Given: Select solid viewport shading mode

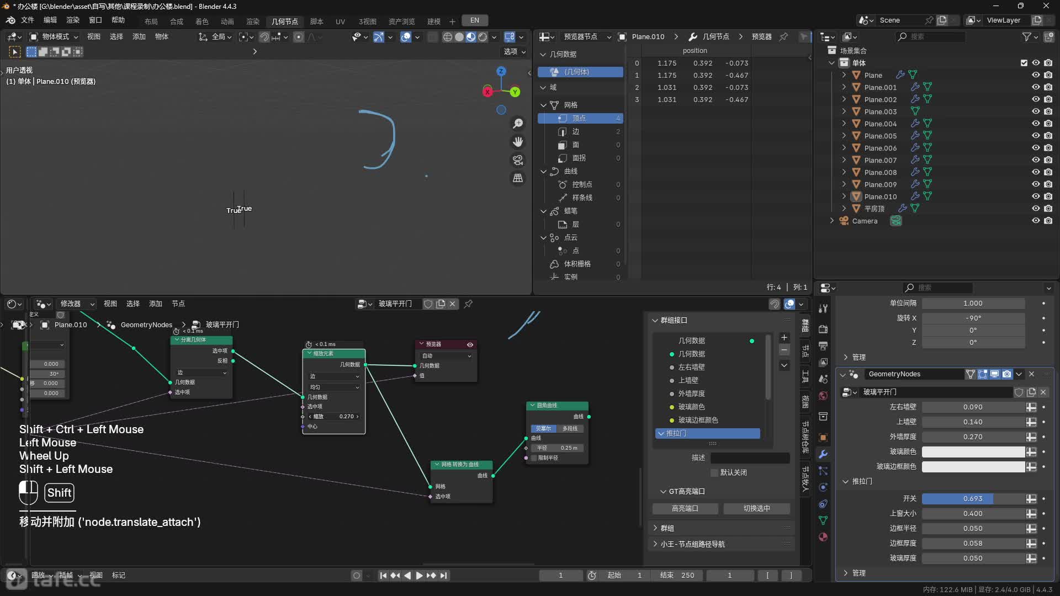Looking at the screenshot, I should (x=459, y=37).
